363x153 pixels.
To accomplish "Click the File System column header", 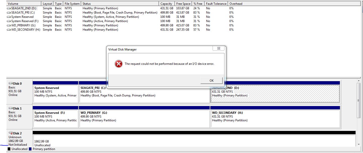I will (72, 4).
